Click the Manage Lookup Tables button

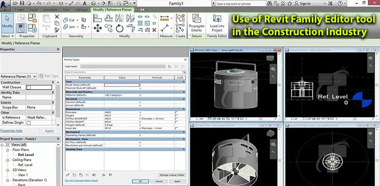point(172,175)
